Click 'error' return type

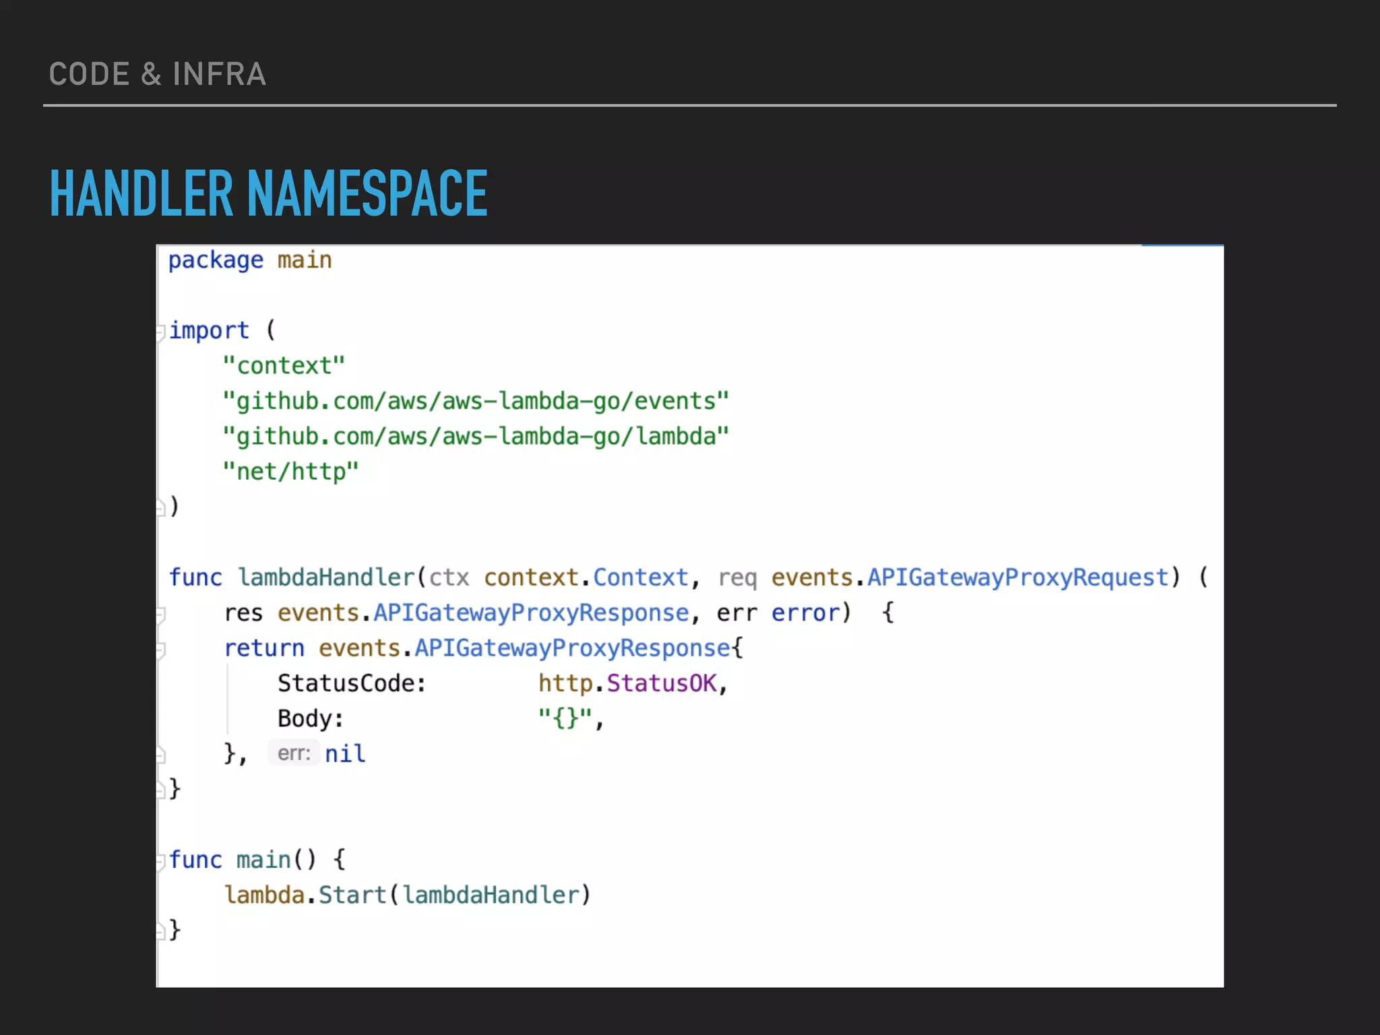pyautogui.click(x=805, y=614)
